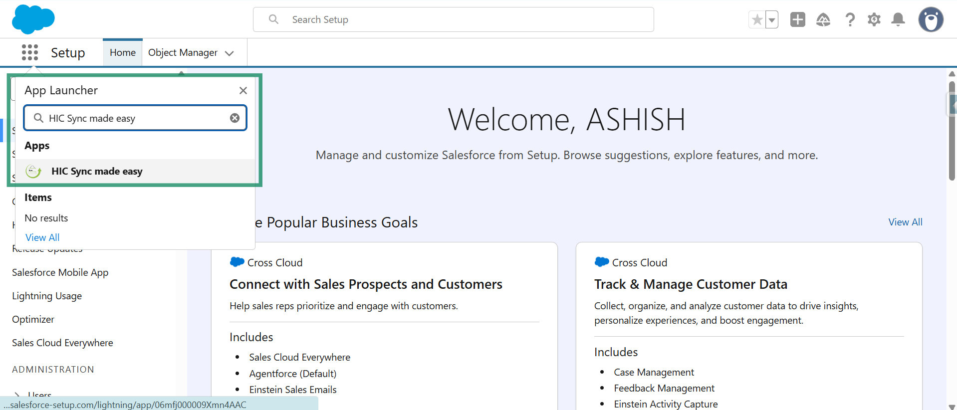Open the HIC Sync made easy app
Screen dimensions: 957x410
(x=97, y=172)
